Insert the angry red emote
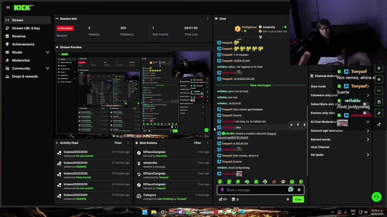 click(274, 182)
